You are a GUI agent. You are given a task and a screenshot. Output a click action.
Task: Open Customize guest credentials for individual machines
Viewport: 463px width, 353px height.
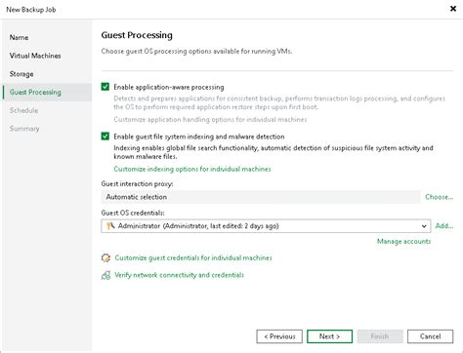[193, 257]
